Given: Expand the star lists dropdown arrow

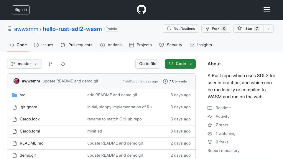Looking at the screenshot, I should click(269, 29).
